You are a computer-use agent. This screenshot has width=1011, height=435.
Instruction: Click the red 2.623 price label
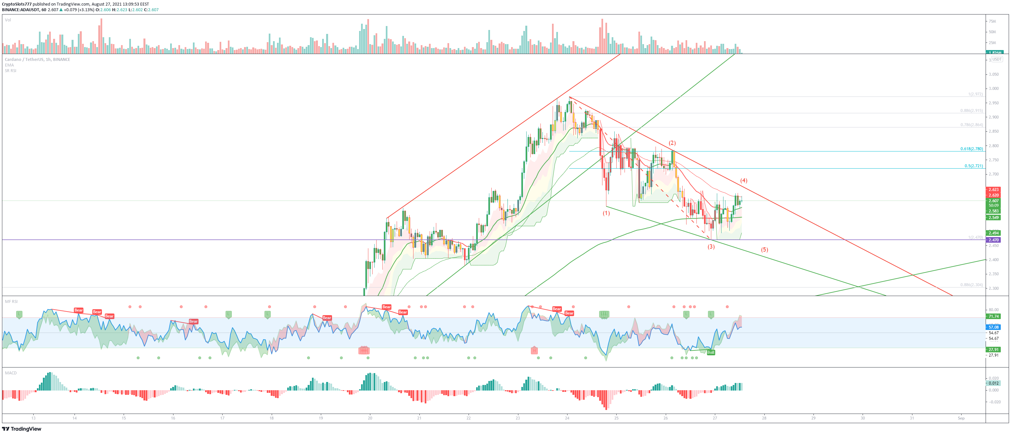993,190
